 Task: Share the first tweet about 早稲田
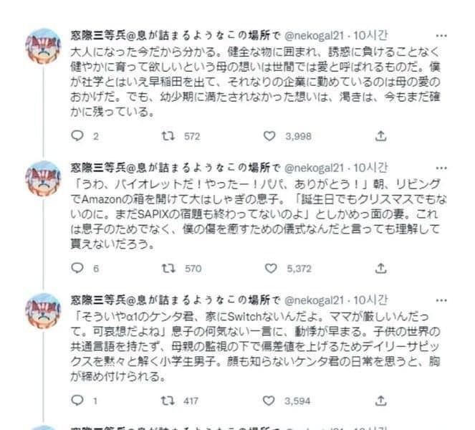pyautogui.click(x=381, y=135)
